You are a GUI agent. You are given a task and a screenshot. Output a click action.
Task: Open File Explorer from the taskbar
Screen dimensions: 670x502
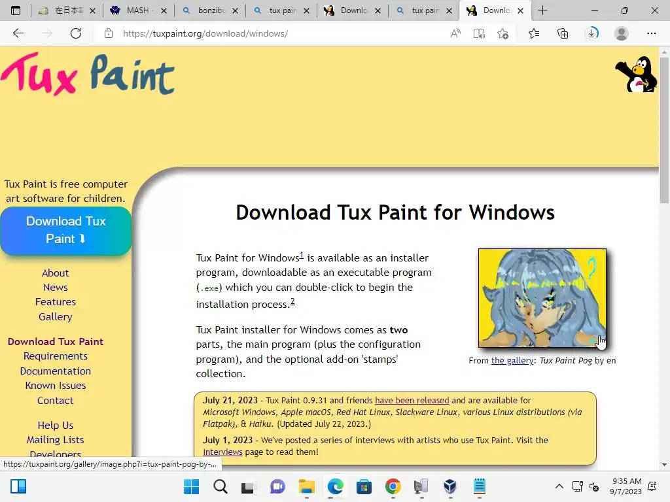(x=306, y=486)
